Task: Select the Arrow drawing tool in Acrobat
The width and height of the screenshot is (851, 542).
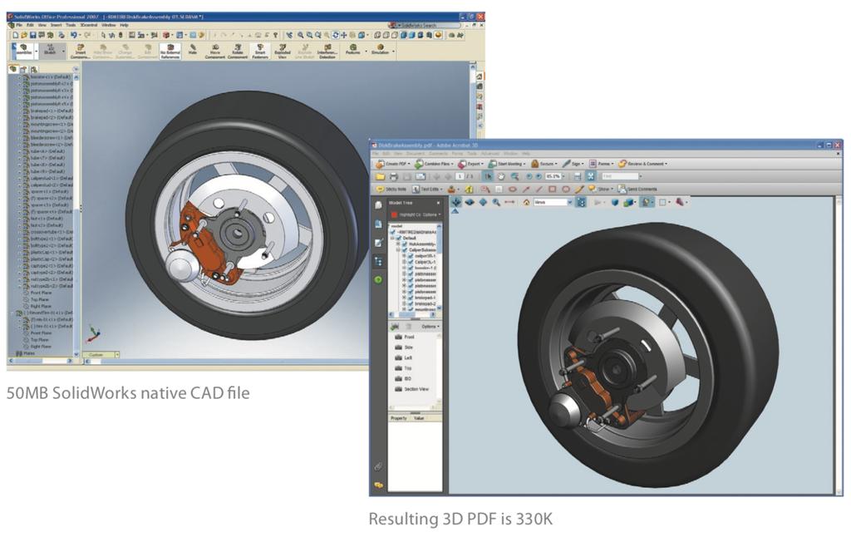Action: click(x=526, y=189)
